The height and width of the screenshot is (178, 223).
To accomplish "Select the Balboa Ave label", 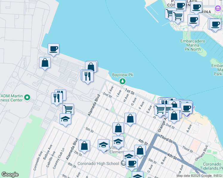I will click(x=48, y=152).
